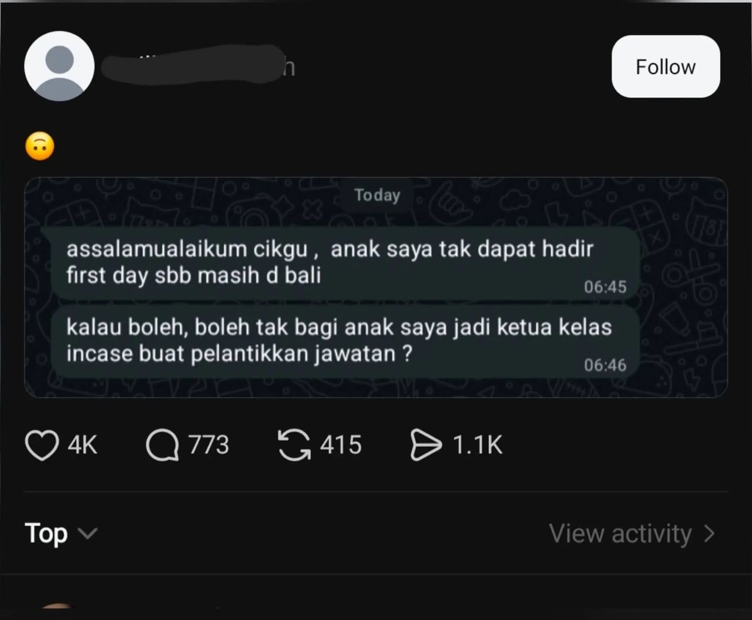Tap the 1.1K shares count
The width and height of the screenshot is (752, 620).
pyautogui.click(x=478, y=445)
